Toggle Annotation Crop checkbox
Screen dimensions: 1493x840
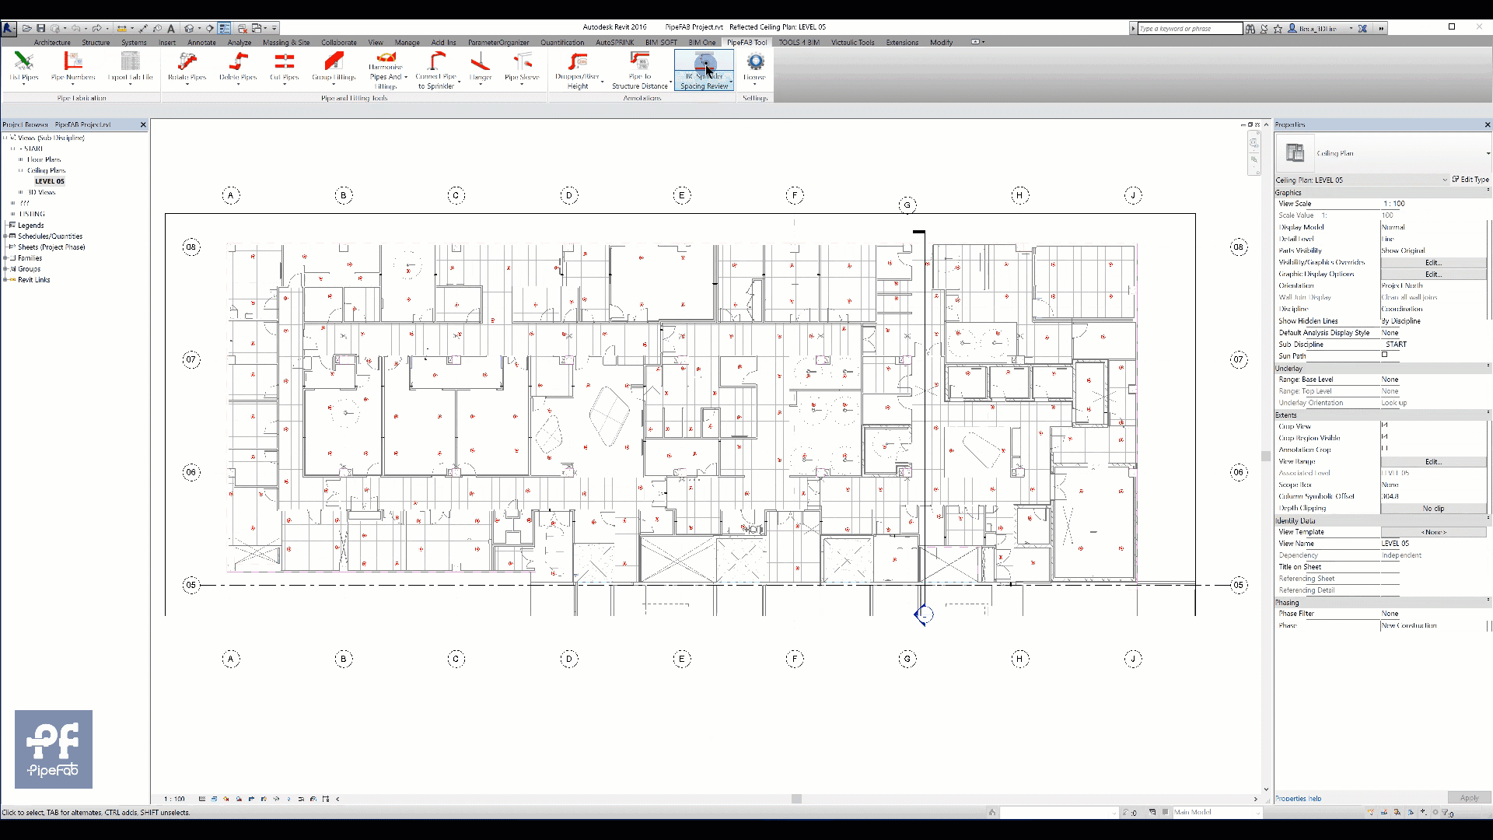pyautogui.click(x=1386, y=450)
